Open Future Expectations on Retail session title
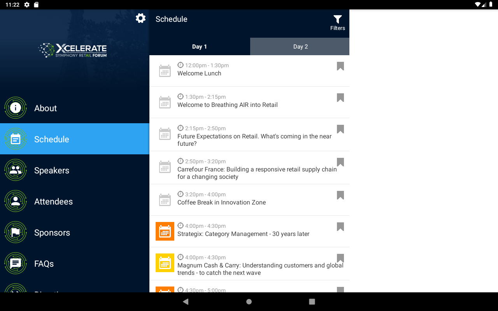Viewport: 498px width, 311px height. point(254,140)
